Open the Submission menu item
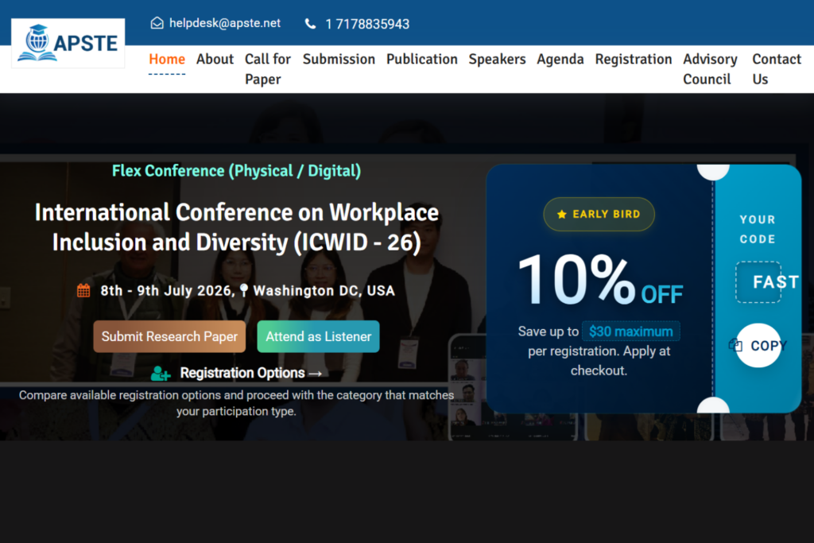 tap(339, 59)
